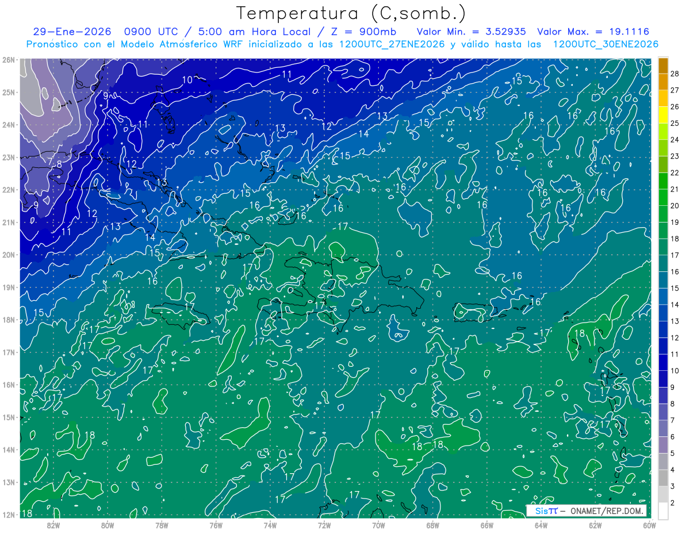Click latitude axis label '24N'
The image size is (690, 533).
(x=8, y=125)
